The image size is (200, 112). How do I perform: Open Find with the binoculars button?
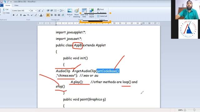[x=100, y=9]
